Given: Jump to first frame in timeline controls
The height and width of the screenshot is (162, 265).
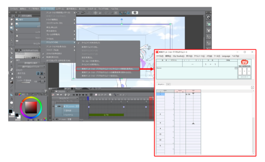Looking at the screenshot, I should point(74,95).
